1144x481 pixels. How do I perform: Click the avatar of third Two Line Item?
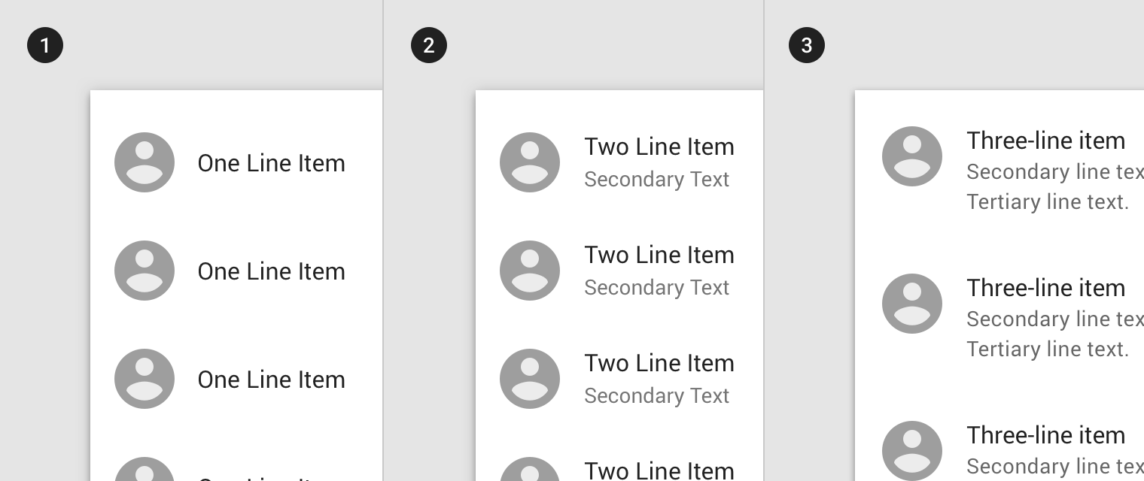coord(530,379)
